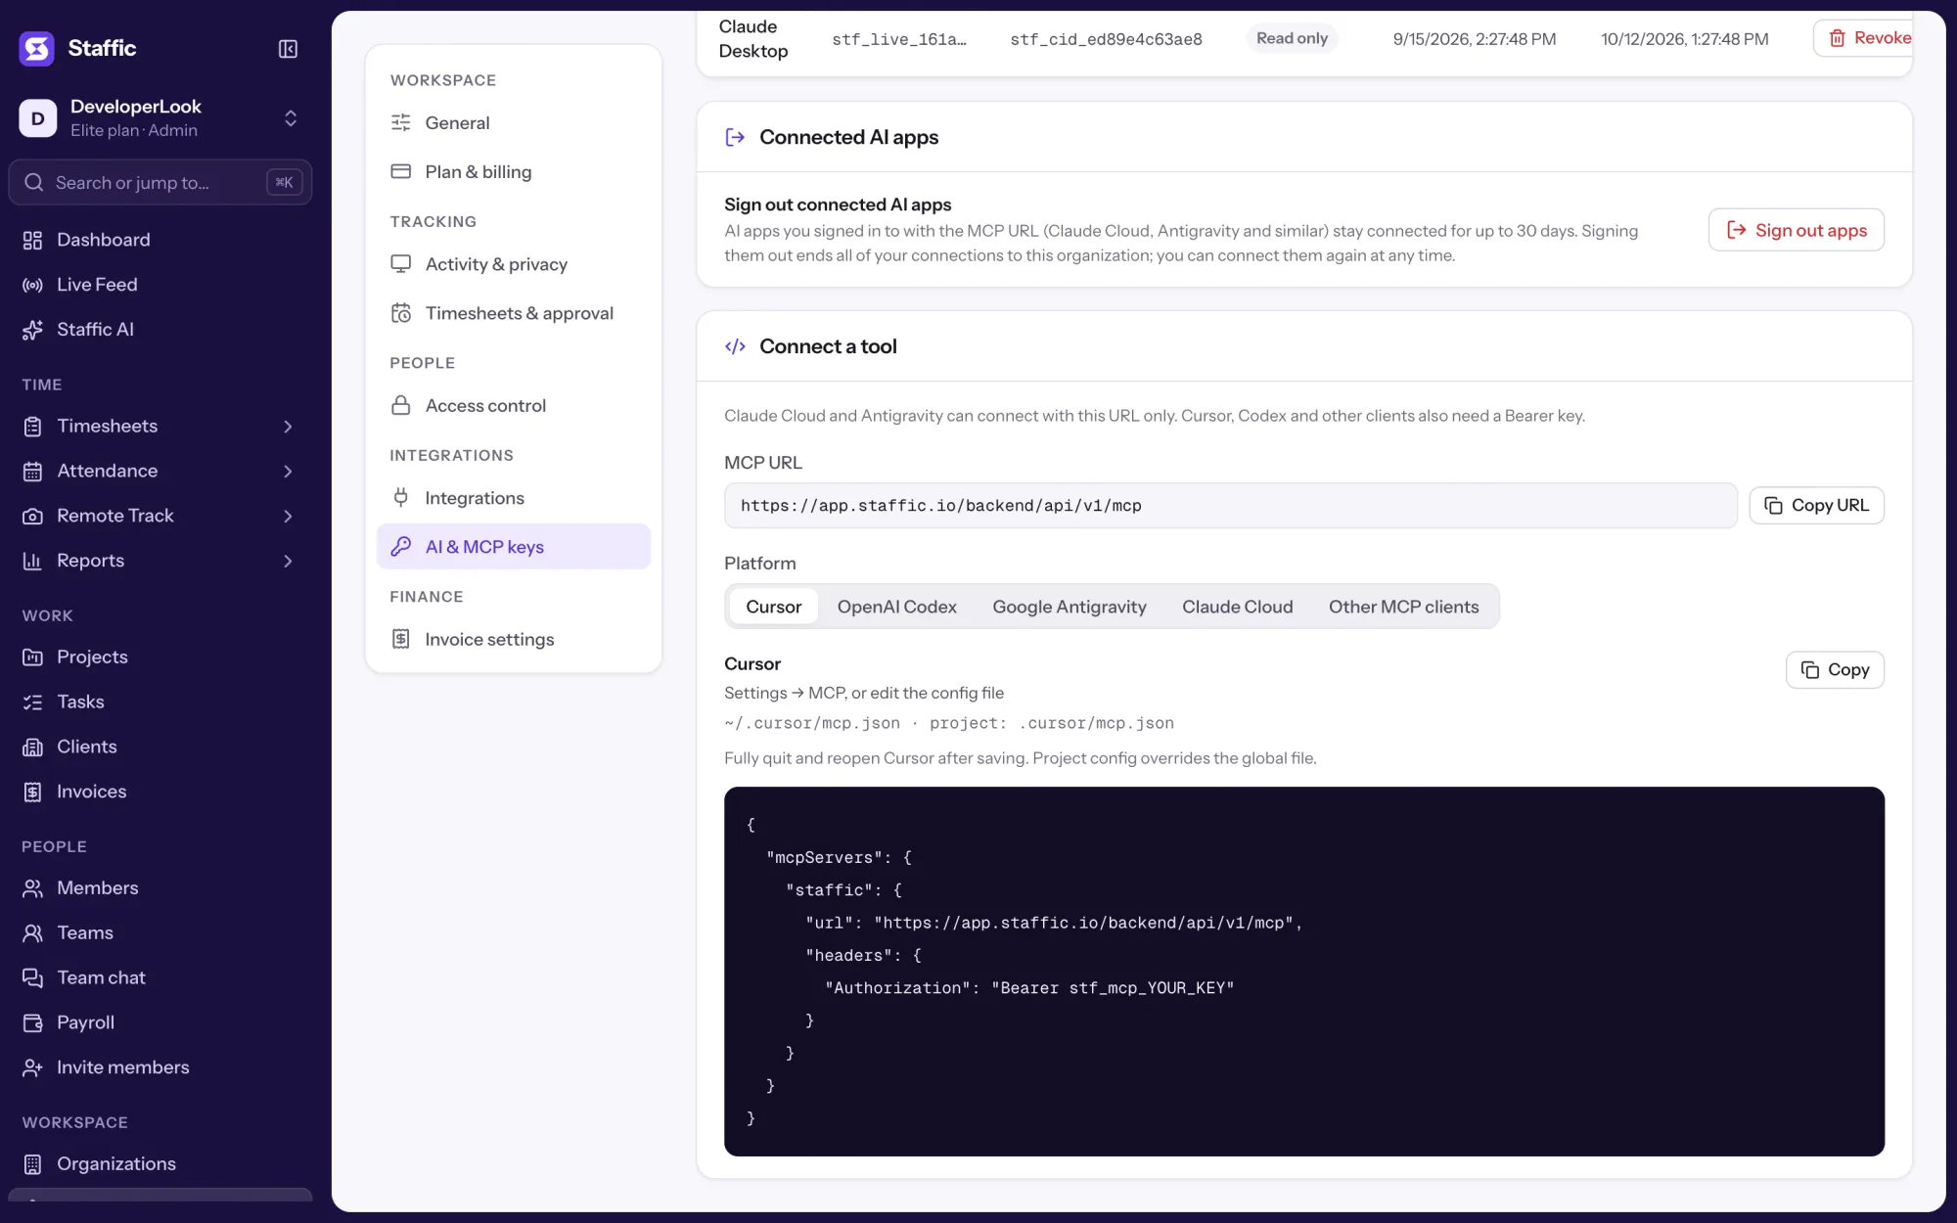
Task: Select the Google Antigravity platform tab
Action: [x=1069, y=607]
